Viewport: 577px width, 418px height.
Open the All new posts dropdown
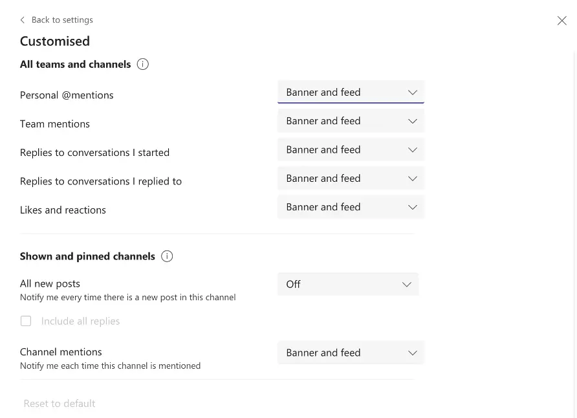tap(348, 284)
